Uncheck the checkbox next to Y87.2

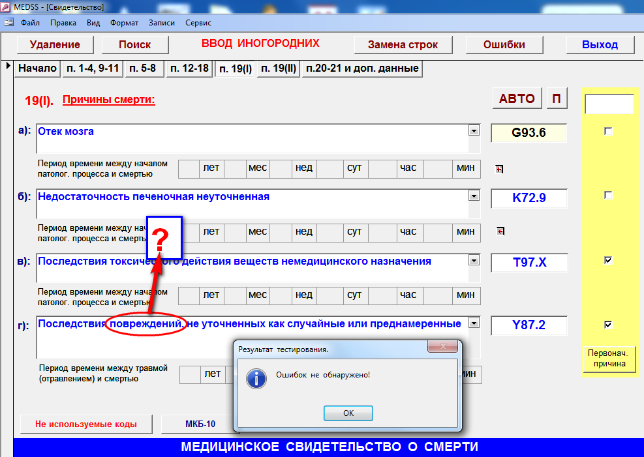[x=608, y=325]
